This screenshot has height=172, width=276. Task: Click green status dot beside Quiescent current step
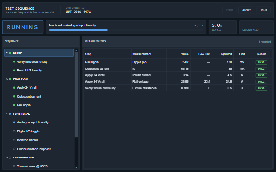pos(14,96)
